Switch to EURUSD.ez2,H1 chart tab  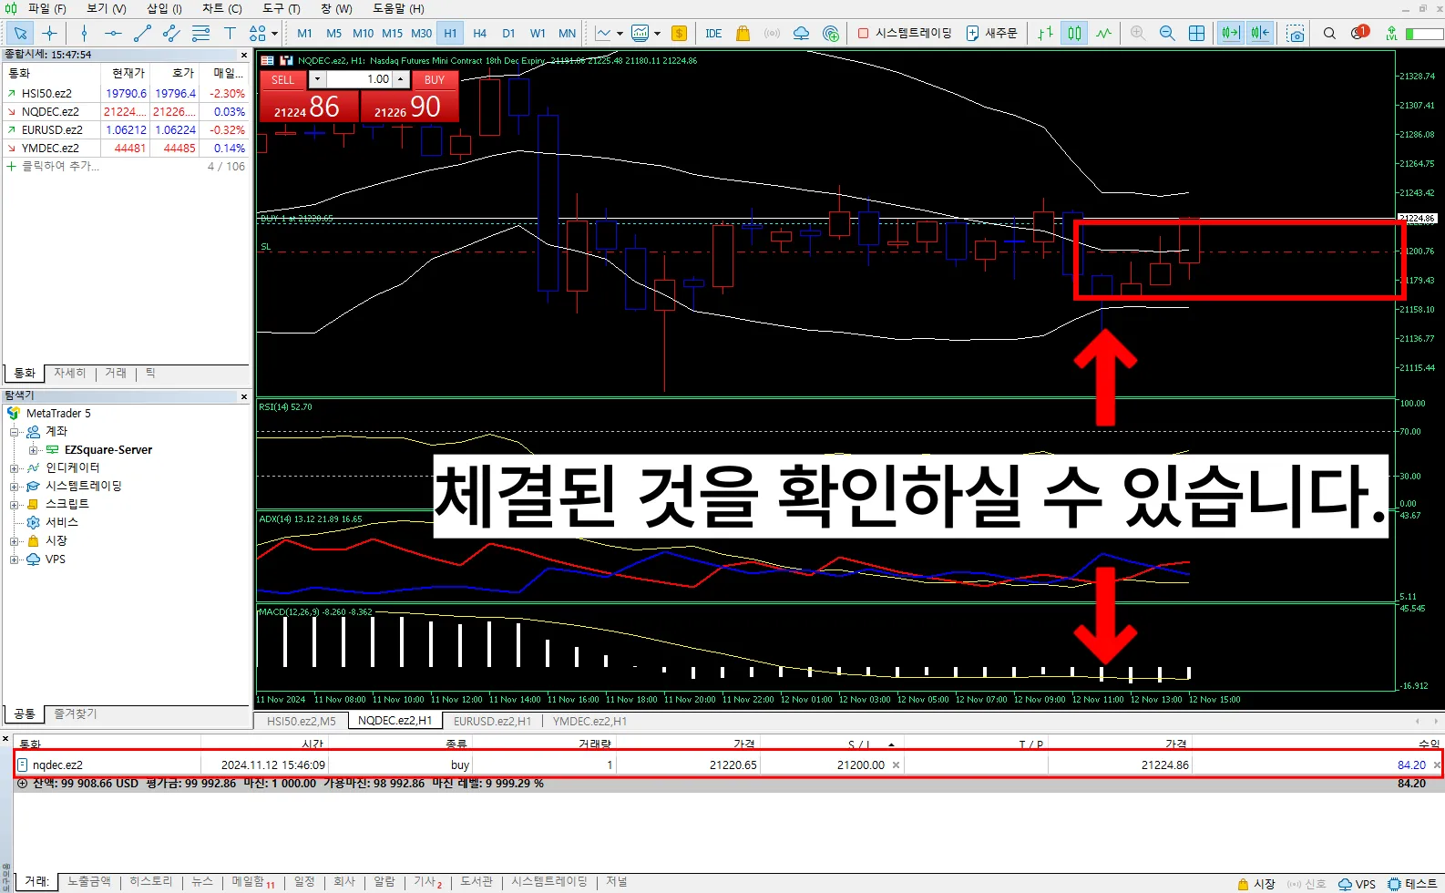[492, 721]
